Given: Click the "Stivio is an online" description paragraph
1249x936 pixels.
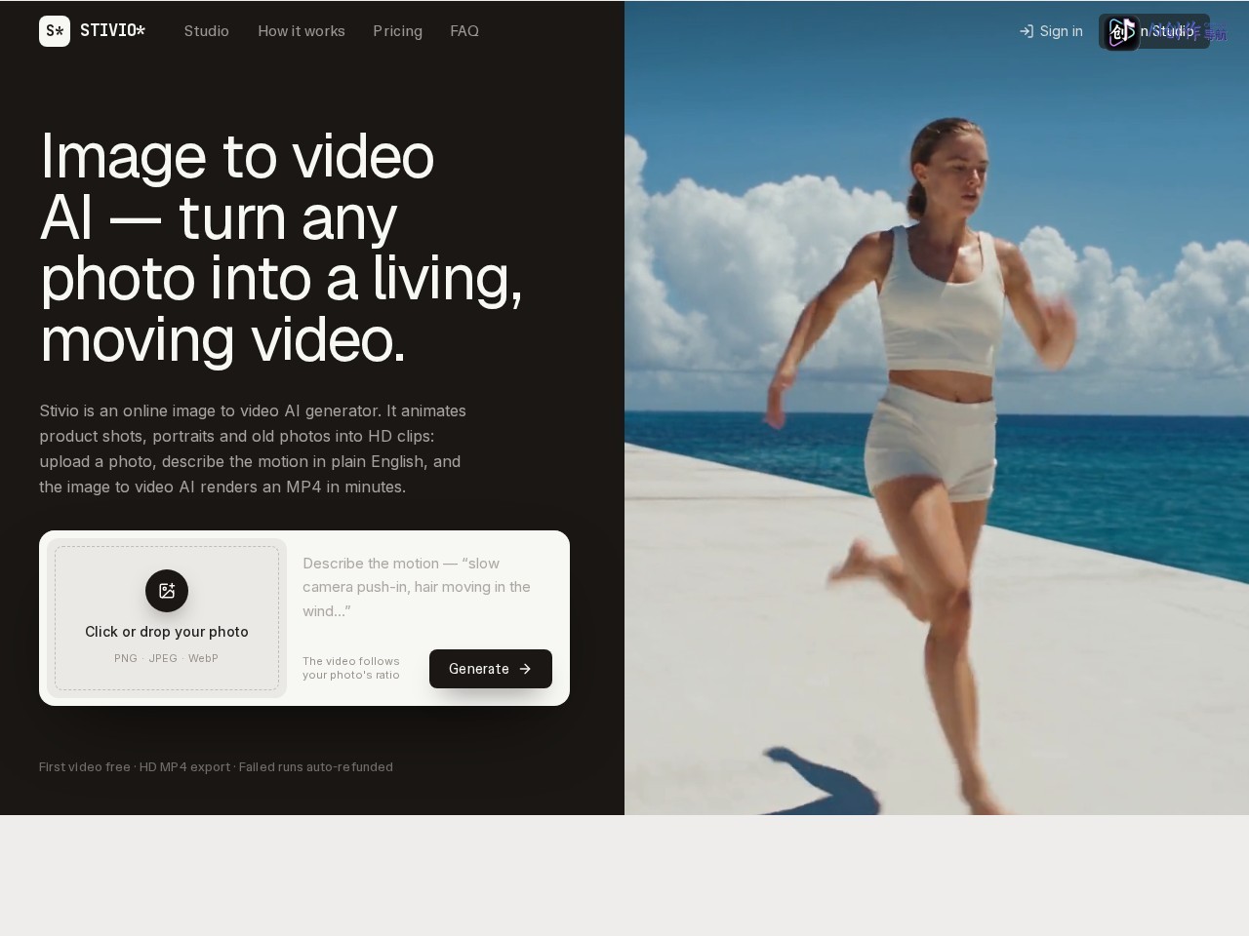Looking at the screenshot, I should [253, 448].
